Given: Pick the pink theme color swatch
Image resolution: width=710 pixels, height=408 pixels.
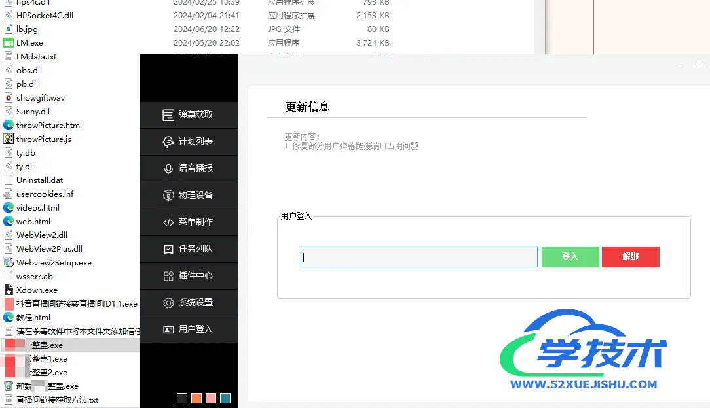Looking at the screenshot, I should click(211, 398).
